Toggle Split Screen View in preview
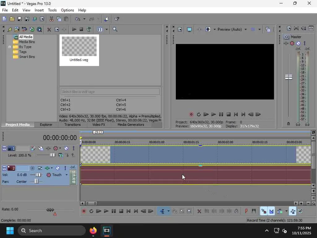317x238 pixels. coord(208,29)
